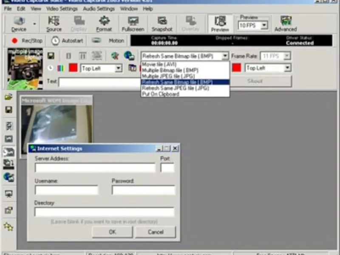Click the time-lapse capture sidebar icon
Image resolution: width=340 pixels, height=255 pixels.
tap(8, 164)
